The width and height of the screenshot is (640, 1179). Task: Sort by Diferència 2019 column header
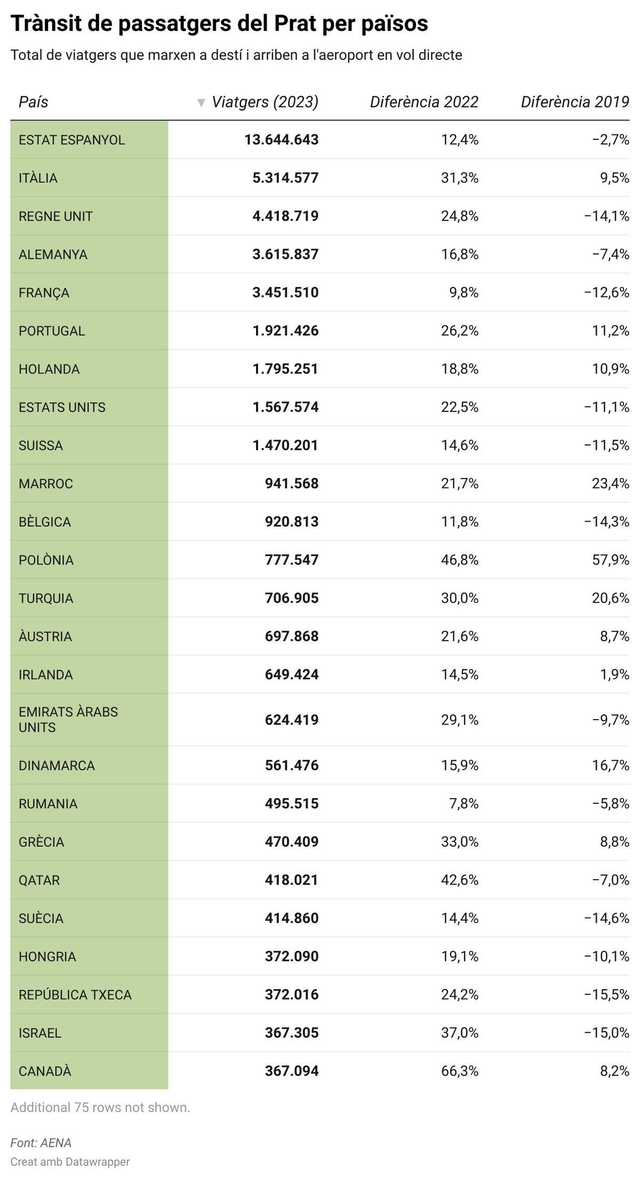[x=575, y=102]
